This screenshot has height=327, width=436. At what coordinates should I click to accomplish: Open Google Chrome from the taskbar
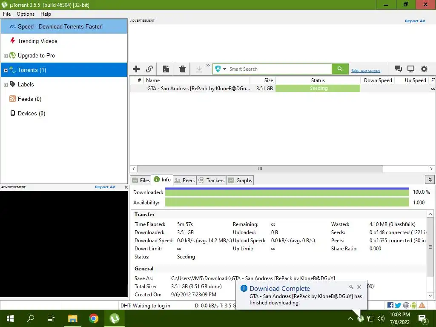(94, 318)
